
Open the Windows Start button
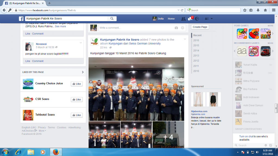point(5,152)
